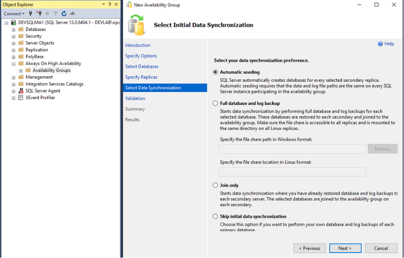Click the Disconnect server icon

(x=39, y=13)
